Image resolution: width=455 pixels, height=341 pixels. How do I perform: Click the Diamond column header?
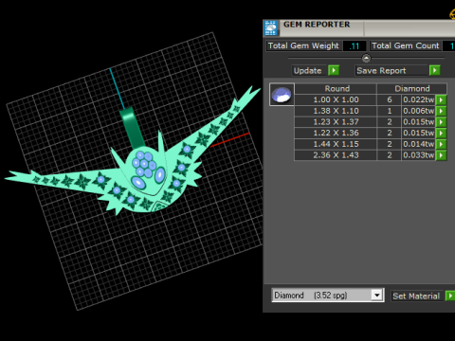click(412, 88)
